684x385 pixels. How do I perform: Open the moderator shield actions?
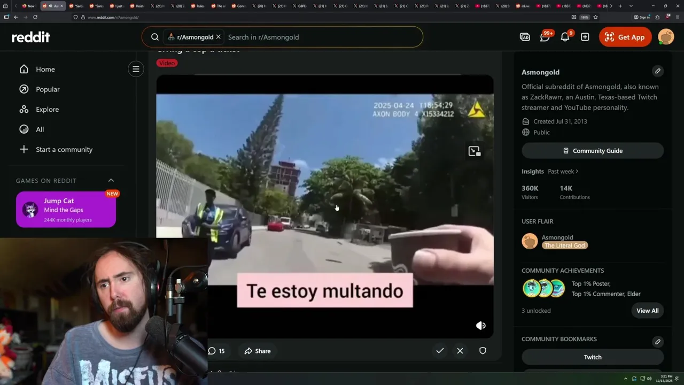pos(483,351)
